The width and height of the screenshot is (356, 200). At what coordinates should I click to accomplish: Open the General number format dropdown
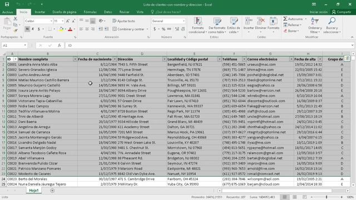[x=184, y=21]
